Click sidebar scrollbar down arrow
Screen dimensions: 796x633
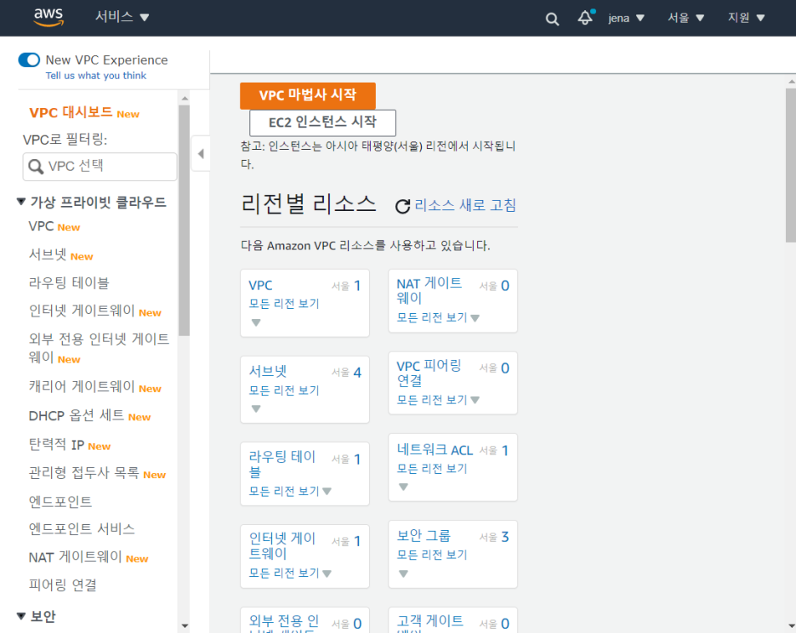pos(185,626)
